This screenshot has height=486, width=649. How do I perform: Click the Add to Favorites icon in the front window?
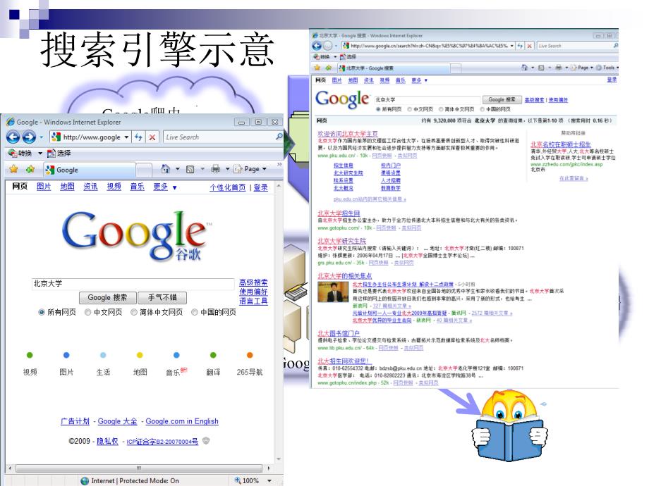coord(30,169)
